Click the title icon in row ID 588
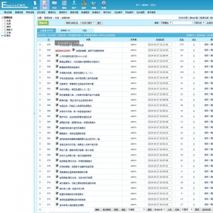 point(57,111)
